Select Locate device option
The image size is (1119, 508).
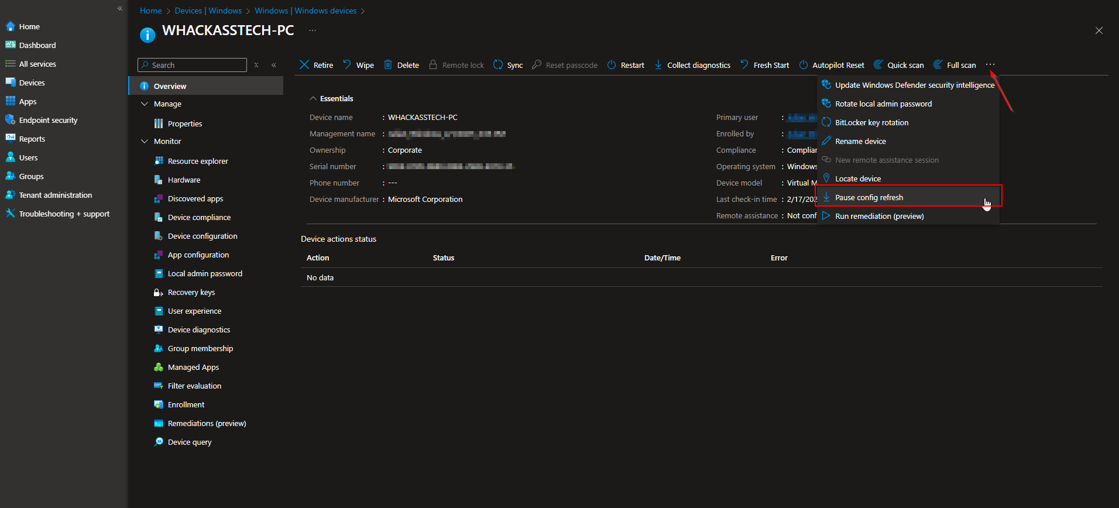(x=908, y=179)
